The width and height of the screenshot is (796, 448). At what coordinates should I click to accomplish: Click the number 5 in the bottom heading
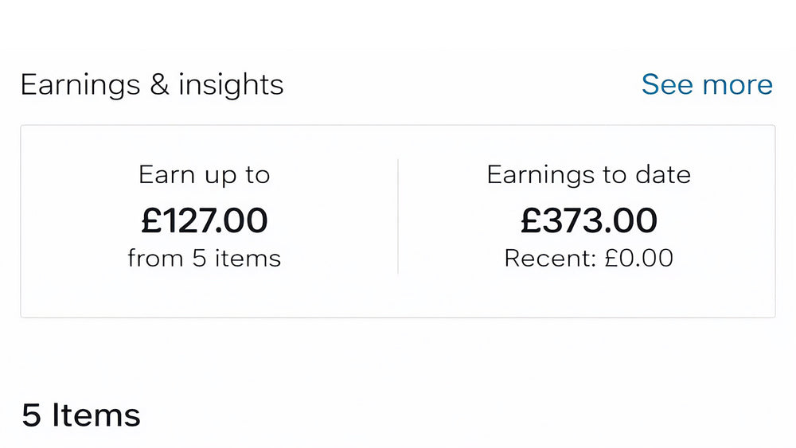click(31, 415)
